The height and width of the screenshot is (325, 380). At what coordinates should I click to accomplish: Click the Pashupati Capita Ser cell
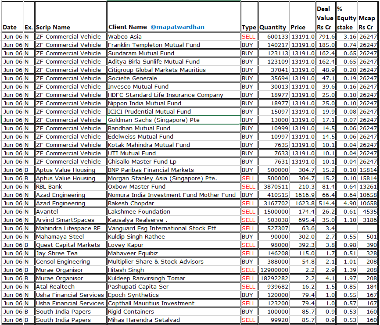173,287
